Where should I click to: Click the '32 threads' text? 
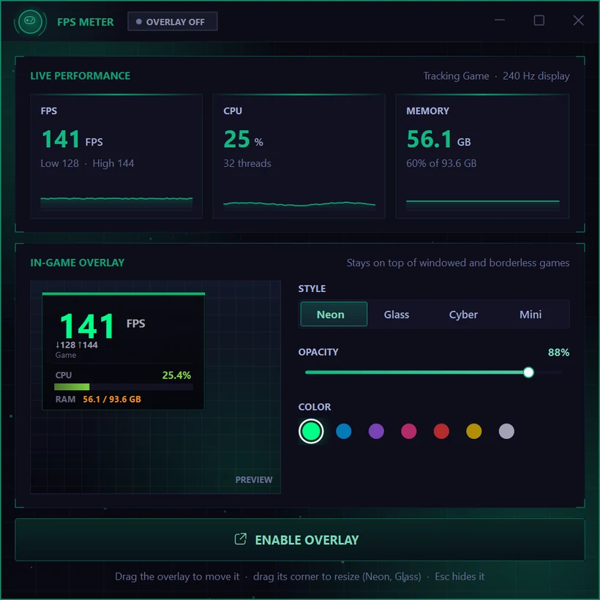[247, 163]
